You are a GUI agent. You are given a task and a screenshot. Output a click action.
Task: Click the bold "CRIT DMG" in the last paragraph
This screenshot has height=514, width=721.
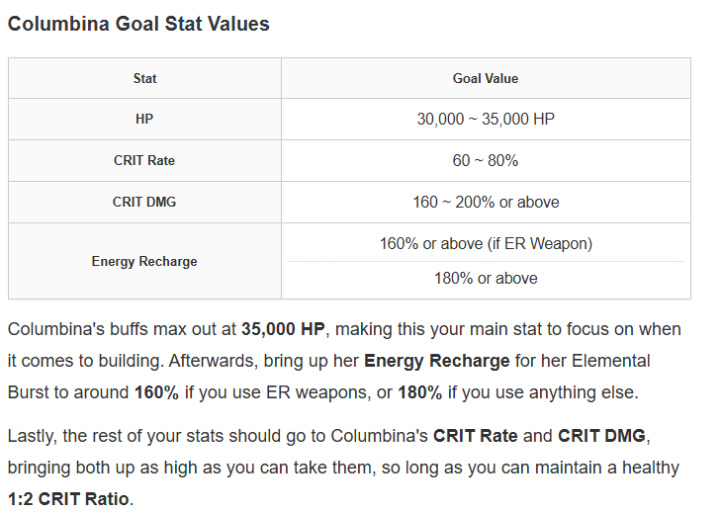(592, 435)
